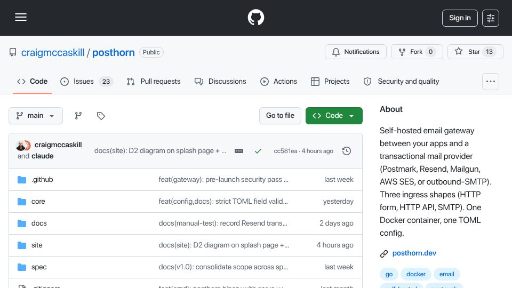Open commit hash cc581ea
This screenshot has height=288, width=512.
click(285, 151)
